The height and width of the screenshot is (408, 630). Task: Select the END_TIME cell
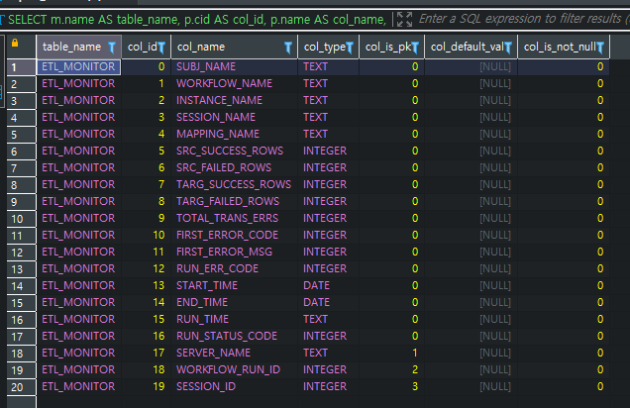(x=234, y=303)
